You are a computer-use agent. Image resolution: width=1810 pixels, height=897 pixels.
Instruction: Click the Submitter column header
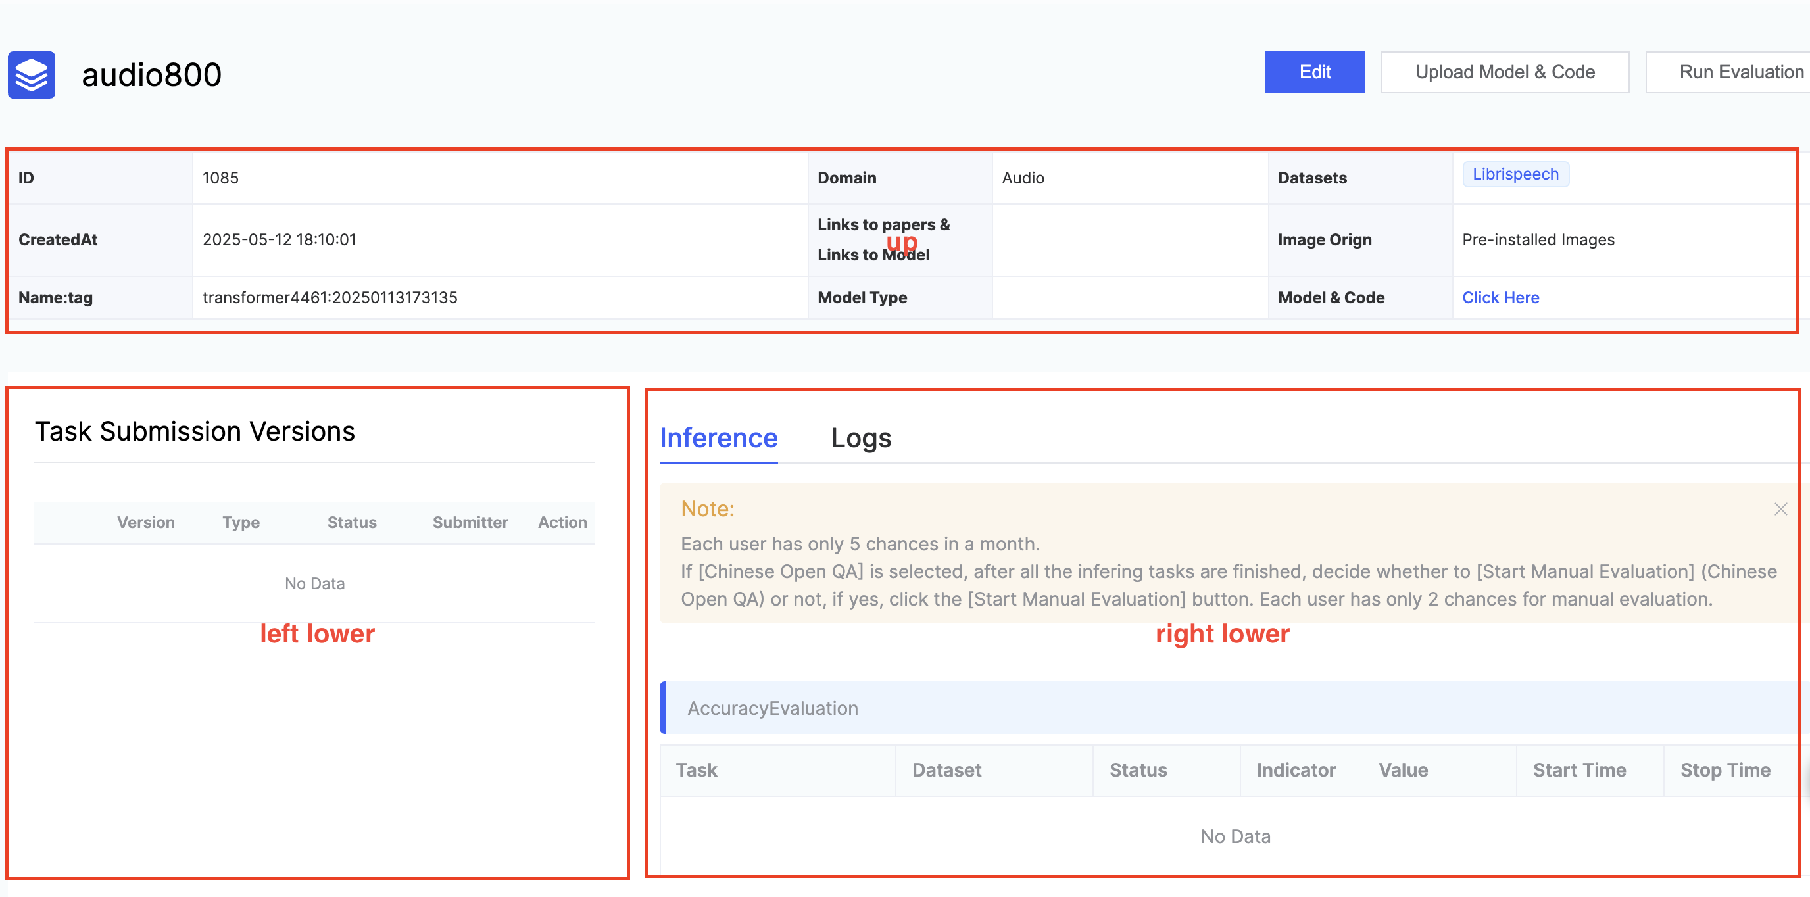[470, 523]
